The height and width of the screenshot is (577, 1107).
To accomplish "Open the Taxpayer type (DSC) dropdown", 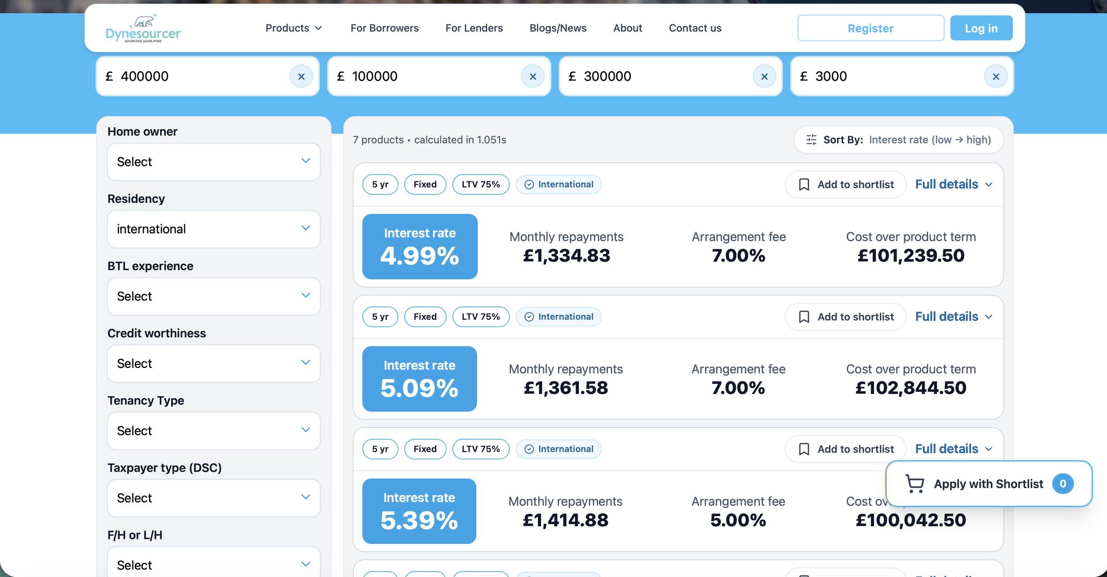I will [214, 498].
